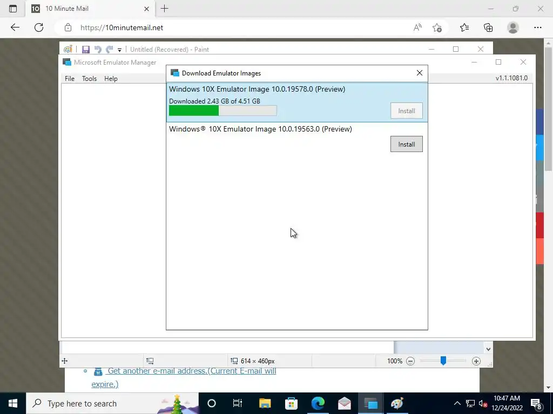Image resolution: width=553 pixels, height=414 pixels.
Task: Open the Tools menu in Emulator Manager
Action: [x=89, y=79]
